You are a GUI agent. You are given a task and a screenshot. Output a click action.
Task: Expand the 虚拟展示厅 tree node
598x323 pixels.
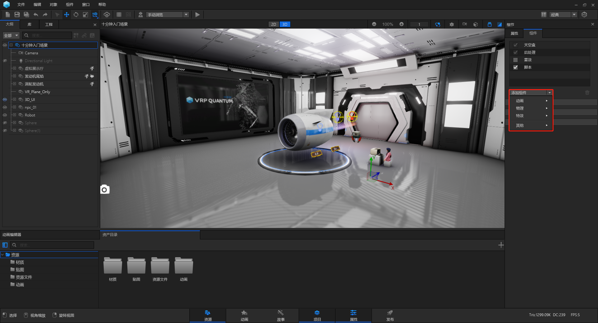pyautogui.click(x=14, y=68)
